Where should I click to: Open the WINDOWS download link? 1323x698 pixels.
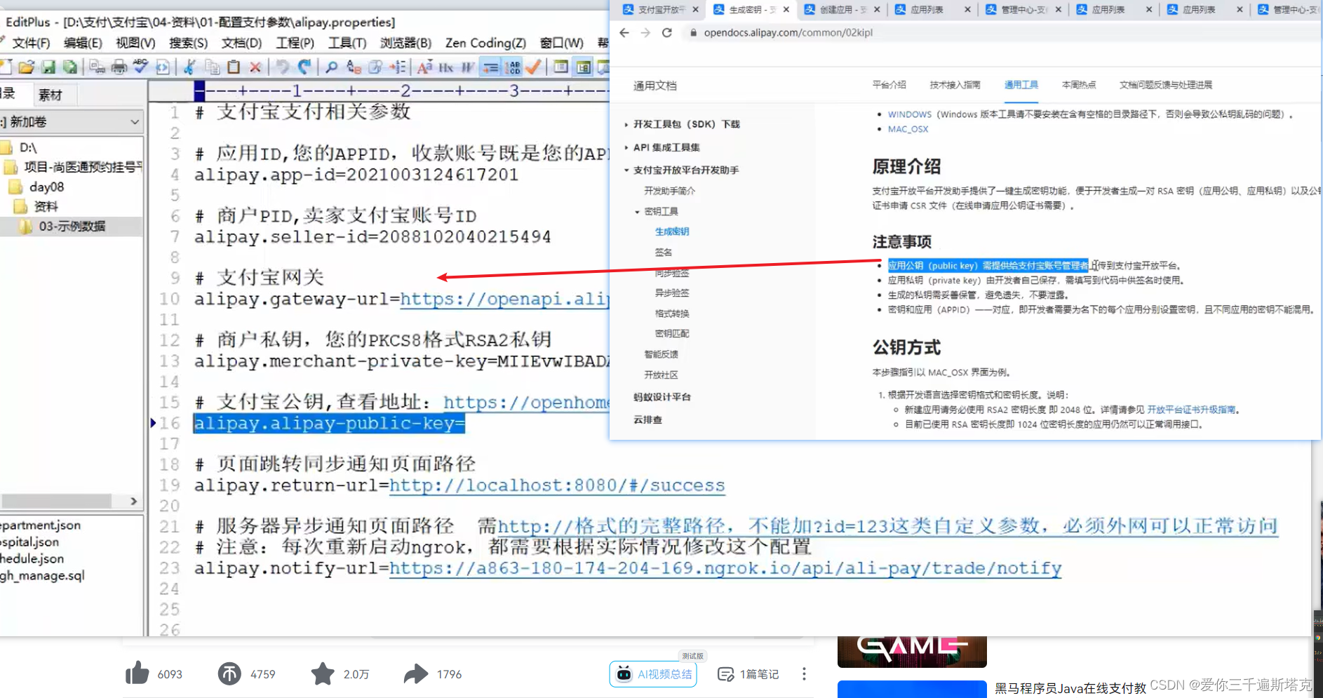click(x=909, y=114)
